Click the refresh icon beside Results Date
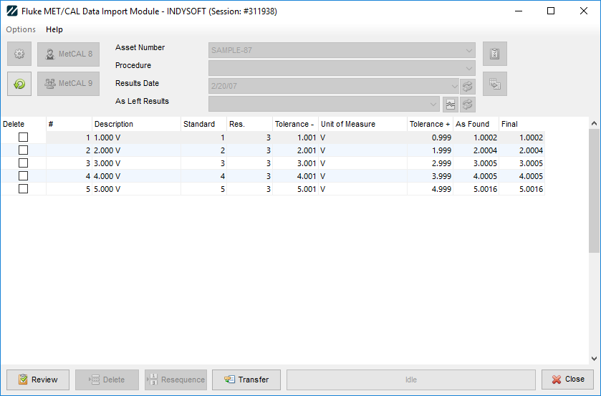The image size is (601, 396). coord(468,86)
